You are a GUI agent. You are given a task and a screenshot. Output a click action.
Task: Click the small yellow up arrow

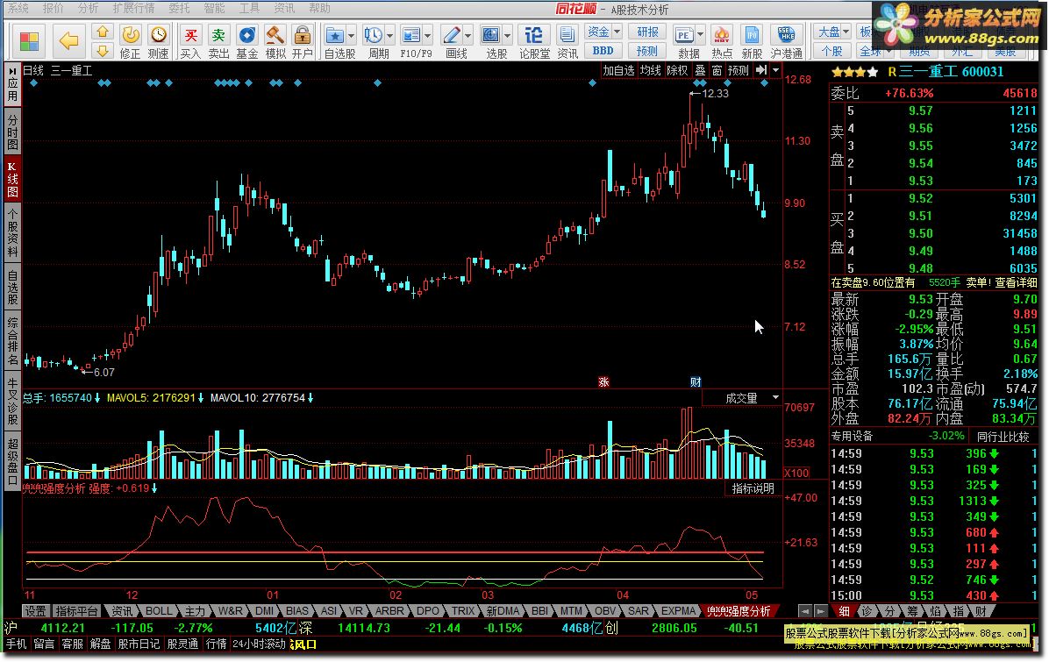click(x=103, y=32)
